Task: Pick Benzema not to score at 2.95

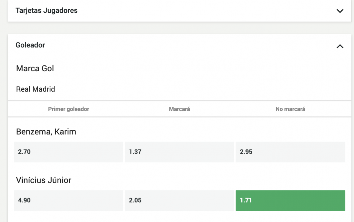Action: click(290, 152)
